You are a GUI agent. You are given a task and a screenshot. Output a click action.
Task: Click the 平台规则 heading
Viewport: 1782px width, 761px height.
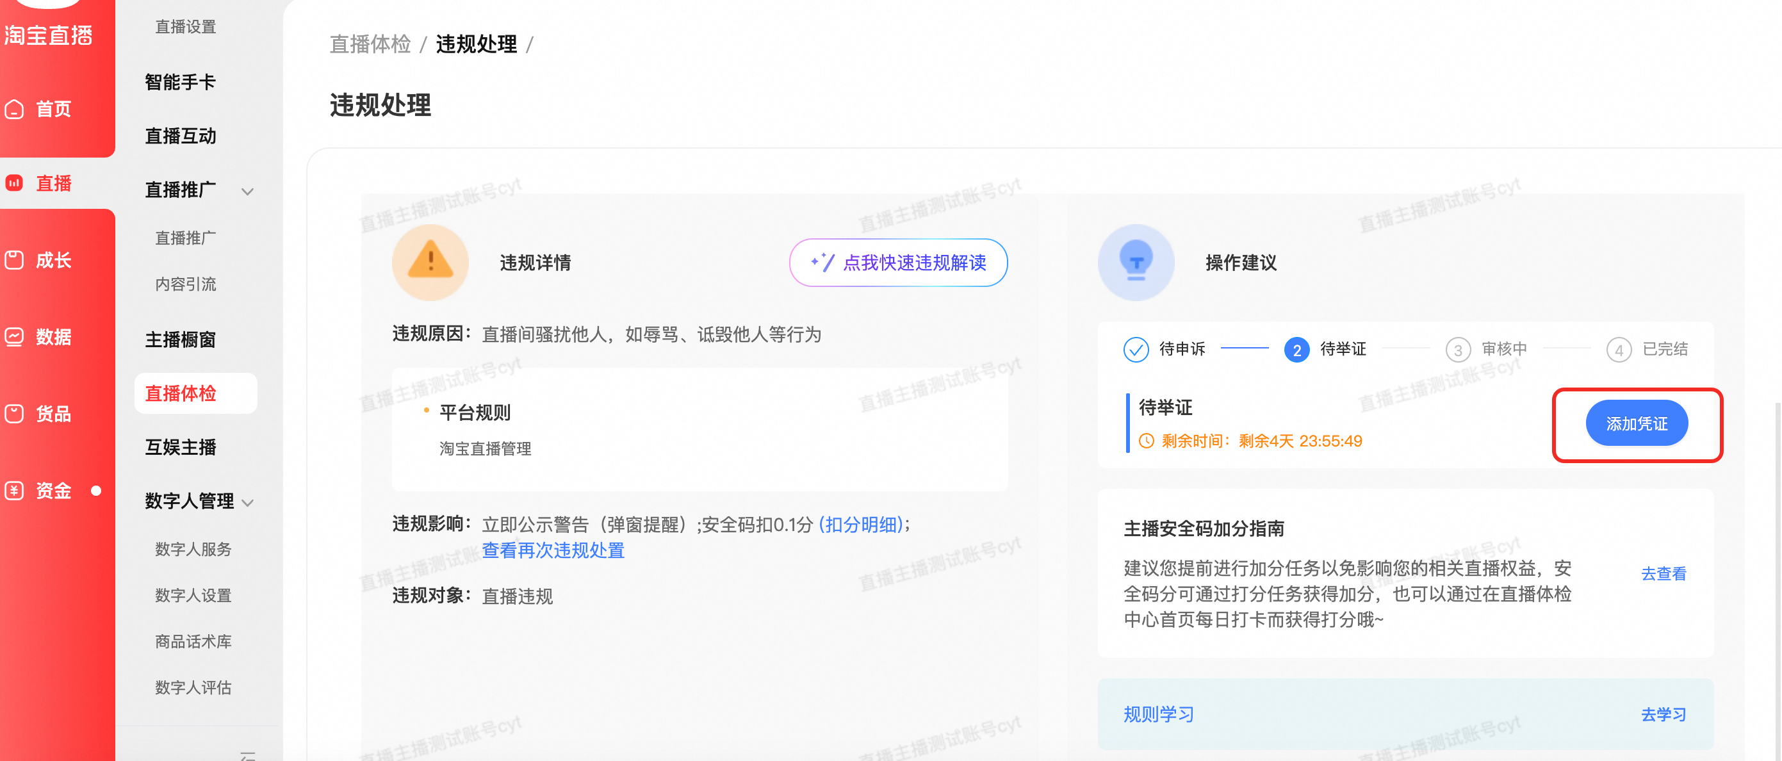475,413
